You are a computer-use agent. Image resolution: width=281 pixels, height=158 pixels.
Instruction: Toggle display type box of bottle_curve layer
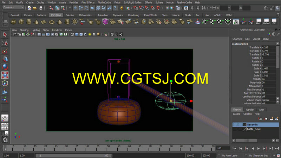[x=240, y=129]
